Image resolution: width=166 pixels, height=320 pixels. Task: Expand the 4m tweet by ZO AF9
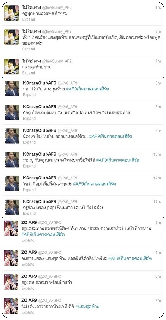point(28,264)
